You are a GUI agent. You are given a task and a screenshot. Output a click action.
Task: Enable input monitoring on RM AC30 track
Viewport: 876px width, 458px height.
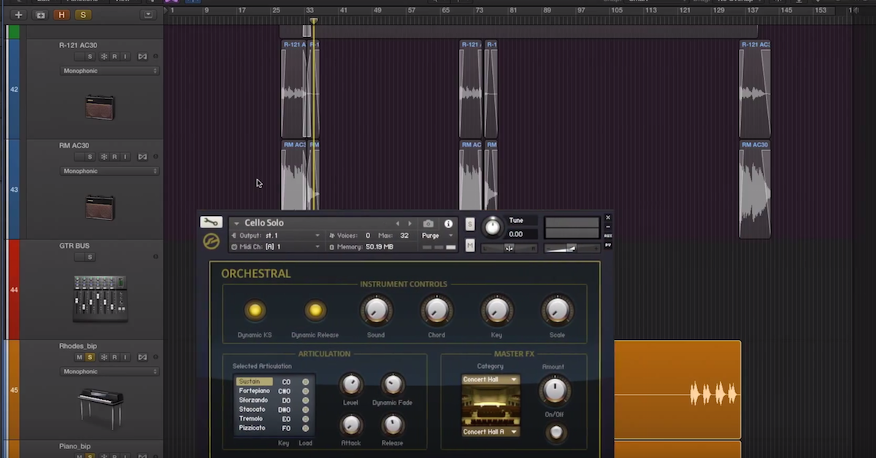[x=125, y=157]
